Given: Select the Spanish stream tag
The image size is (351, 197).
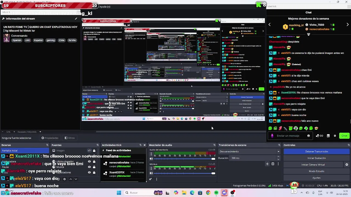Looking at the screenshot, I should click(x=17, y=40).
